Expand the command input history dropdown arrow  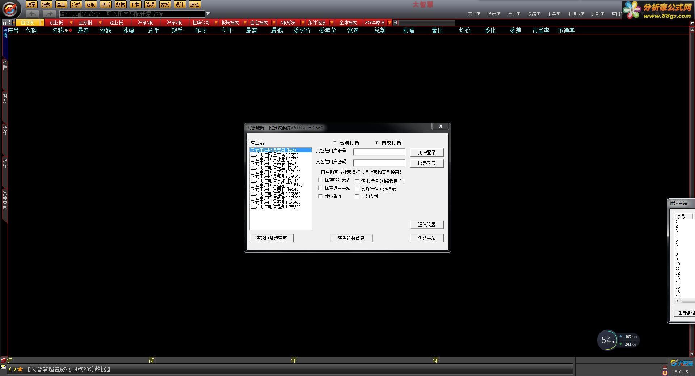(208, 14)
